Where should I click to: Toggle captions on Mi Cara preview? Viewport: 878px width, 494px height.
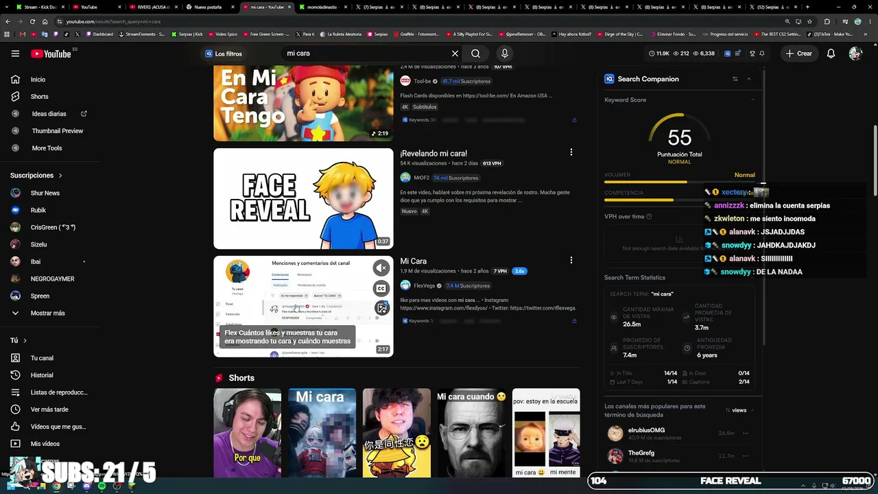(x=381, y=288)
